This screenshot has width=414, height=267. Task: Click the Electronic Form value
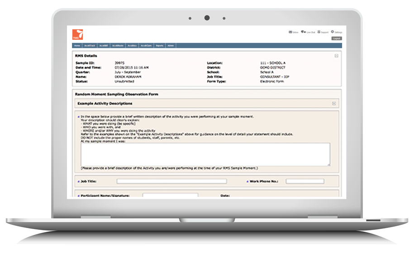(x=272, y=81)
